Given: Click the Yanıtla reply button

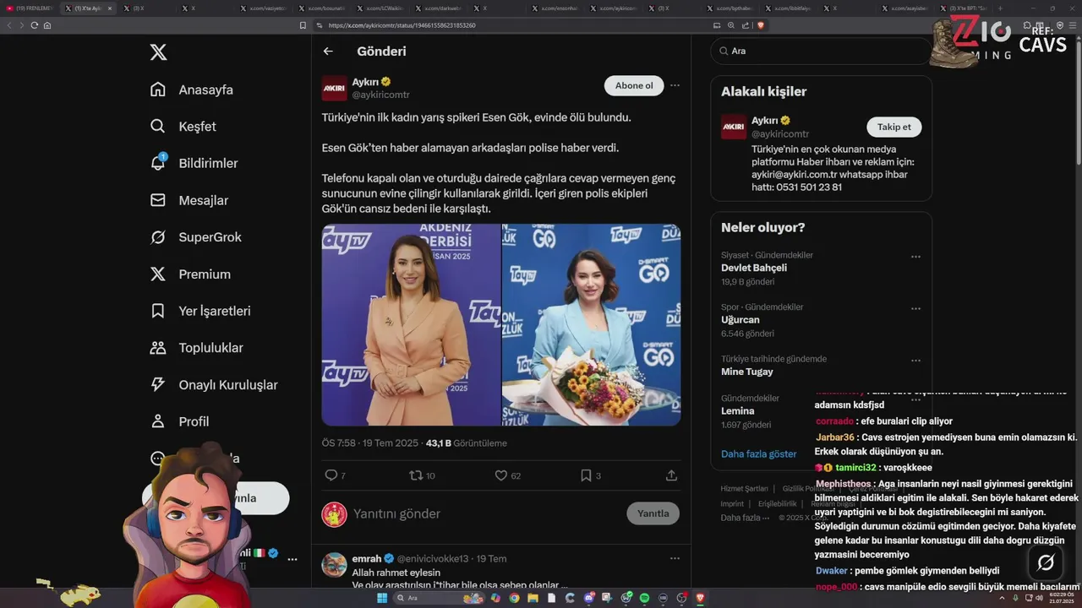Looking at the screenshot, I should coord(653,513).
